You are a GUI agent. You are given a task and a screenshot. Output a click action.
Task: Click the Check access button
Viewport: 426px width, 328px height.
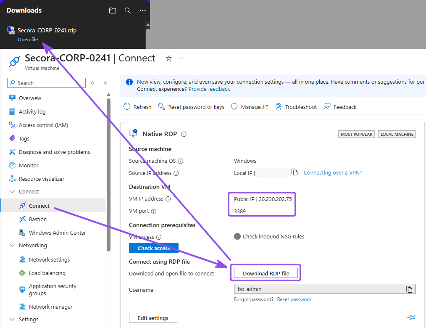[154, 248]
